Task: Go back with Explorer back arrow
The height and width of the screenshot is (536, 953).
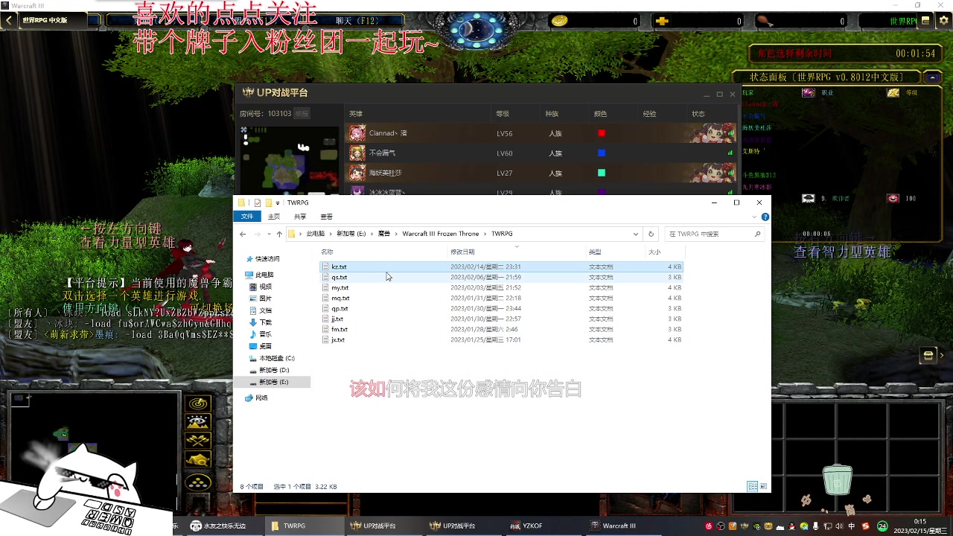Action: click(243, 234)
